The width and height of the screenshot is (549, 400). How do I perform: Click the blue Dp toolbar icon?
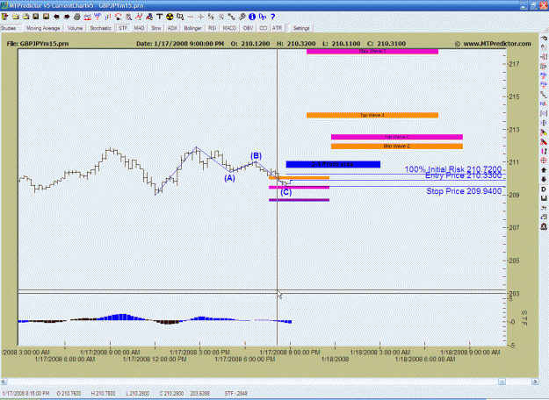click(x=263, y=17)
